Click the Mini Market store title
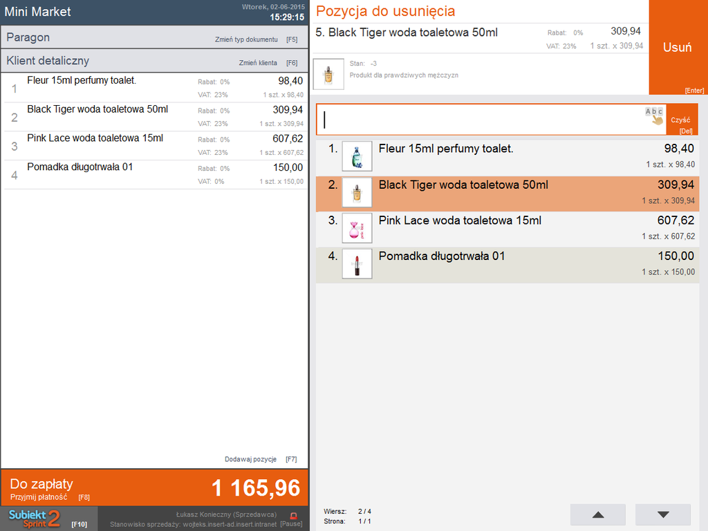This screenshot has width=708, height=531. coord(37,12)
